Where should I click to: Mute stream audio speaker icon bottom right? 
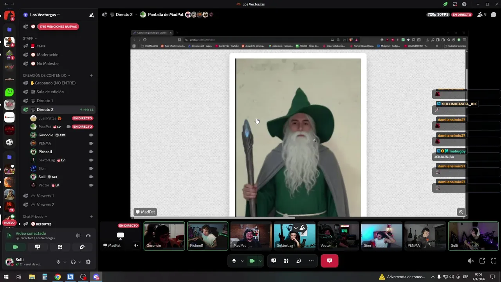[471, 261]
